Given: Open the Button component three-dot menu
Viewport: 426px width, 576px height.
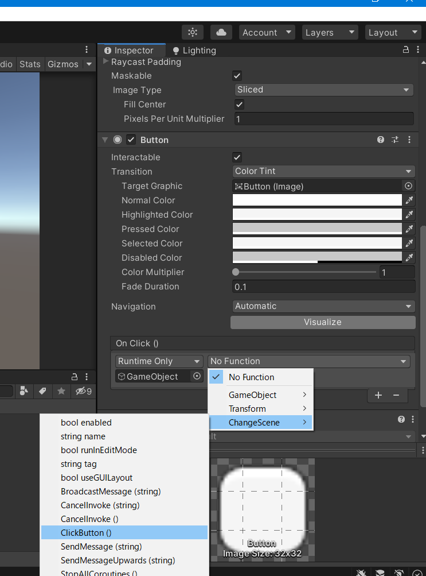Looking at the screenshot, I should click(x=409, y=140).
